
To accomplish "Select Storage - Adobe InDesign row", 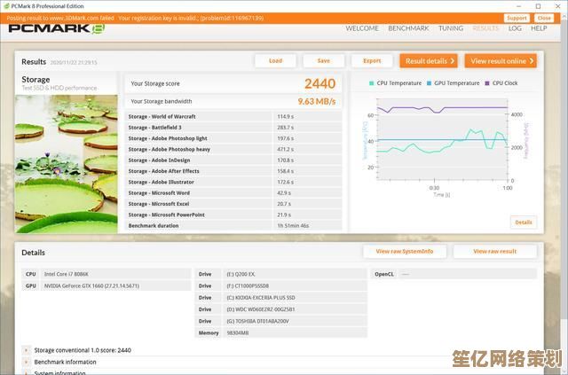I will (233, 160).
